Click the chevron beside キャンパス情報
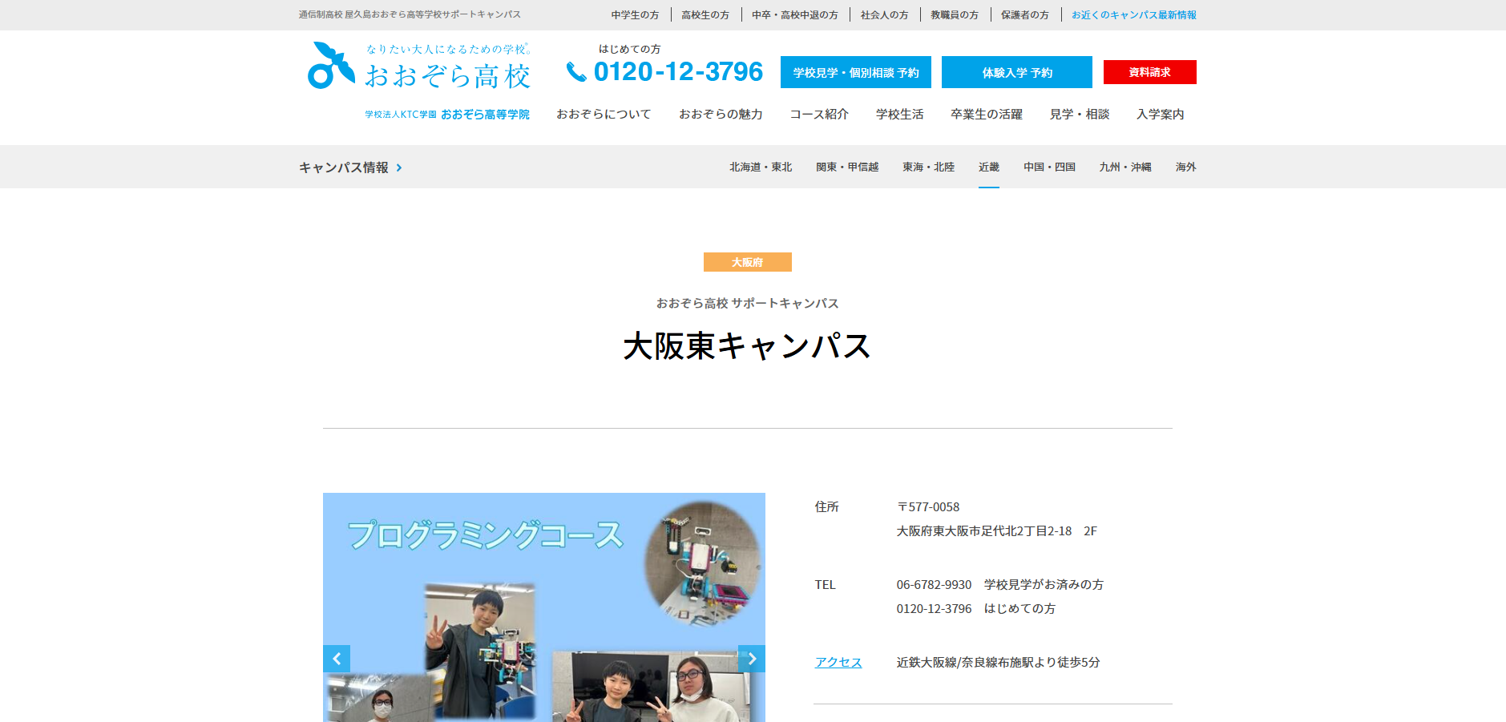 (x=399, y=167)
